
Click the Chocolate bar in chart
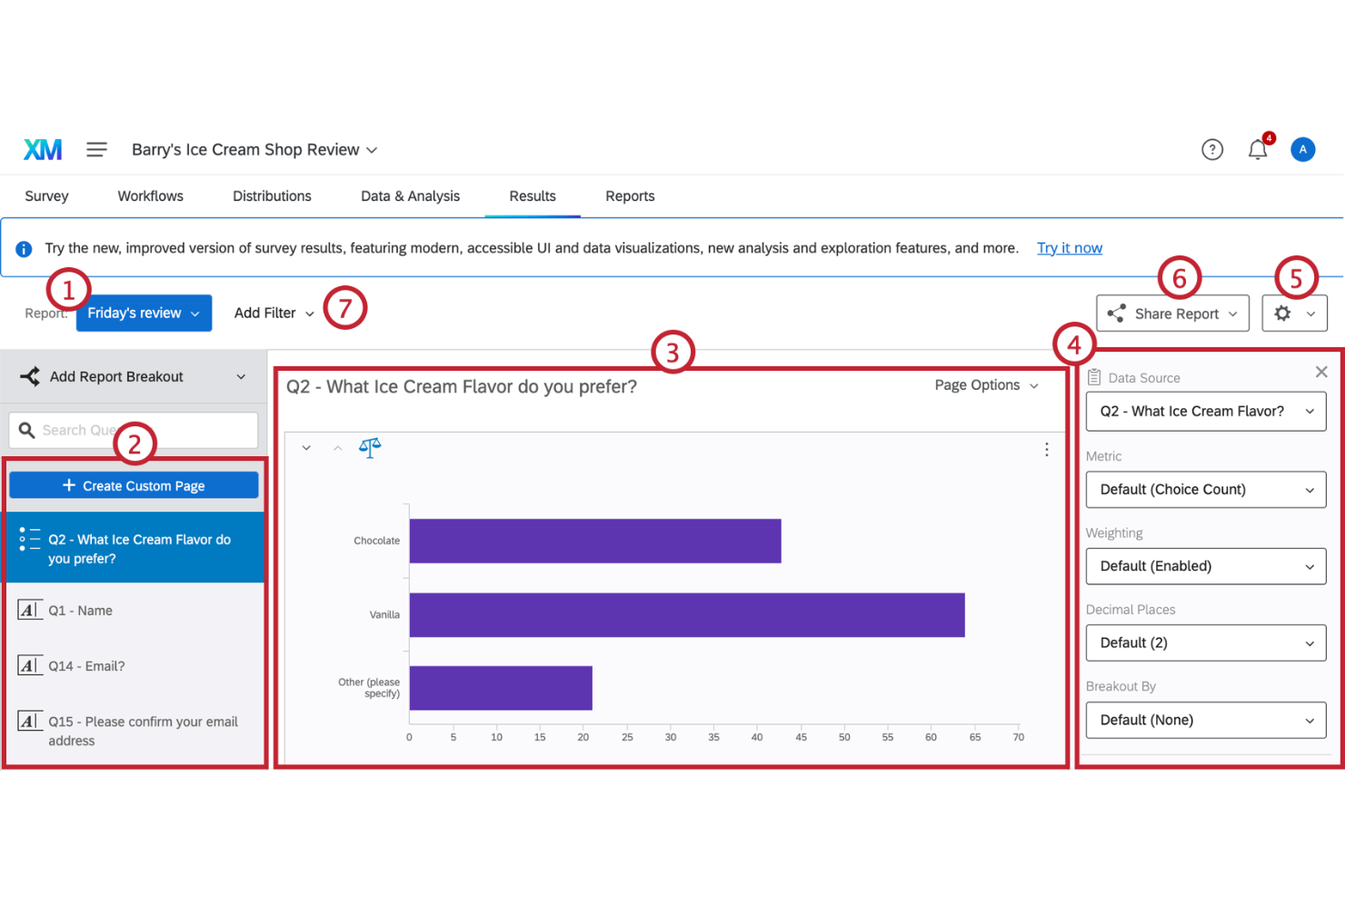tap(595, 541)
